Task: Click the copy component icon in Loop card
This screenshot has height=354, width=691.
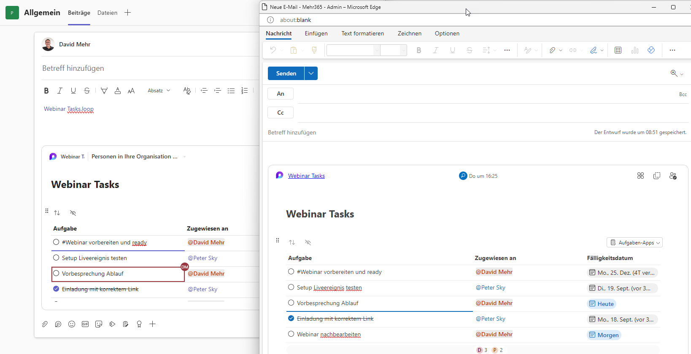Action: [657, 176]
